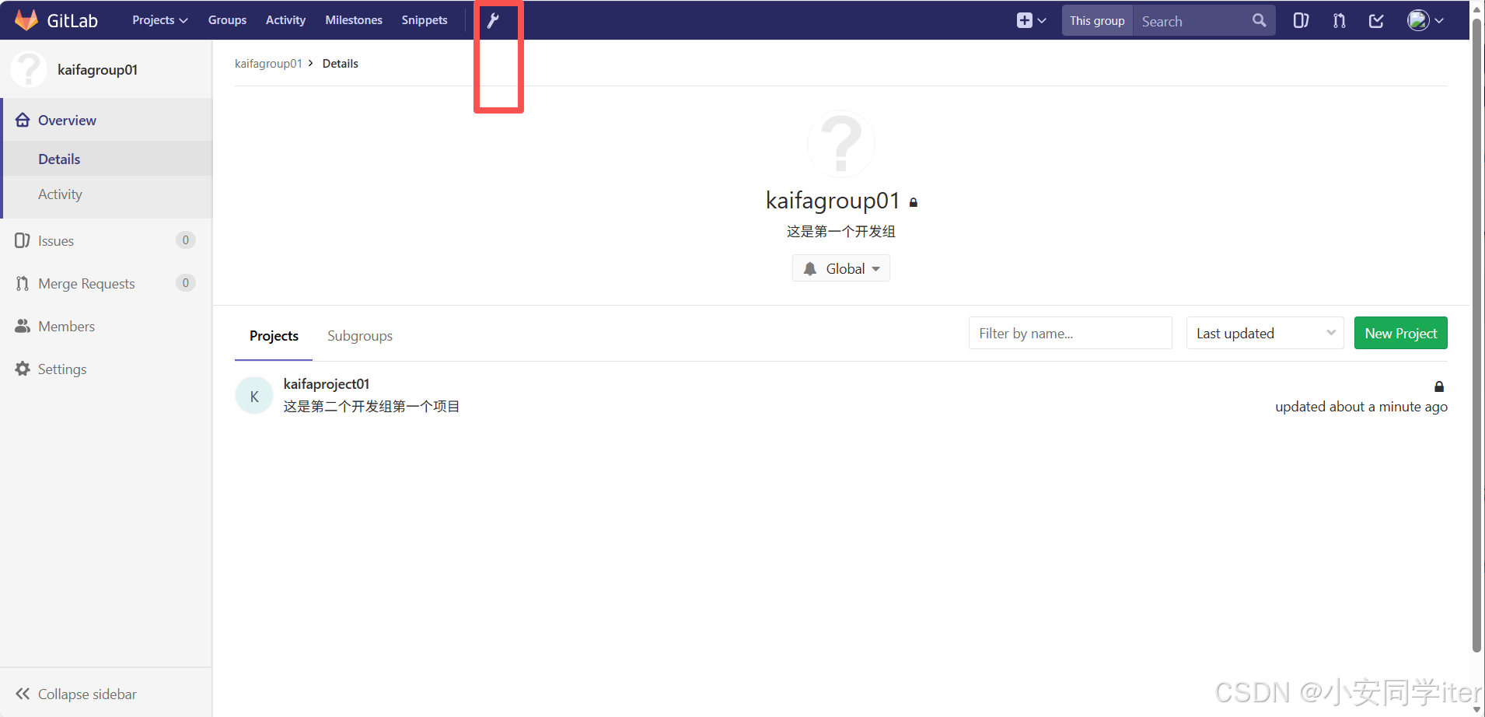Screen dimensions: 1485x717
Task: Click the New Project button
Action: pyautogui.click(x=1400, y=334)
